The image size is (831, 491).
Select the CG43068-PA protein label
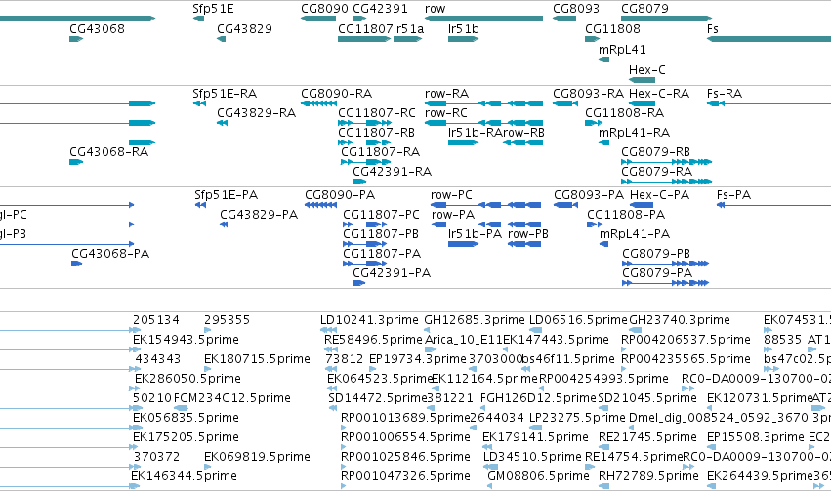click(110, 254)
